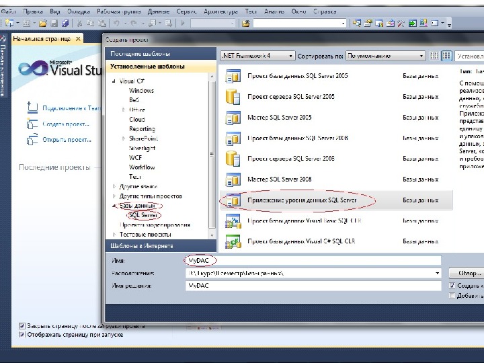
Task: Click the Paste clipboard icon
Action: [102, 23]
